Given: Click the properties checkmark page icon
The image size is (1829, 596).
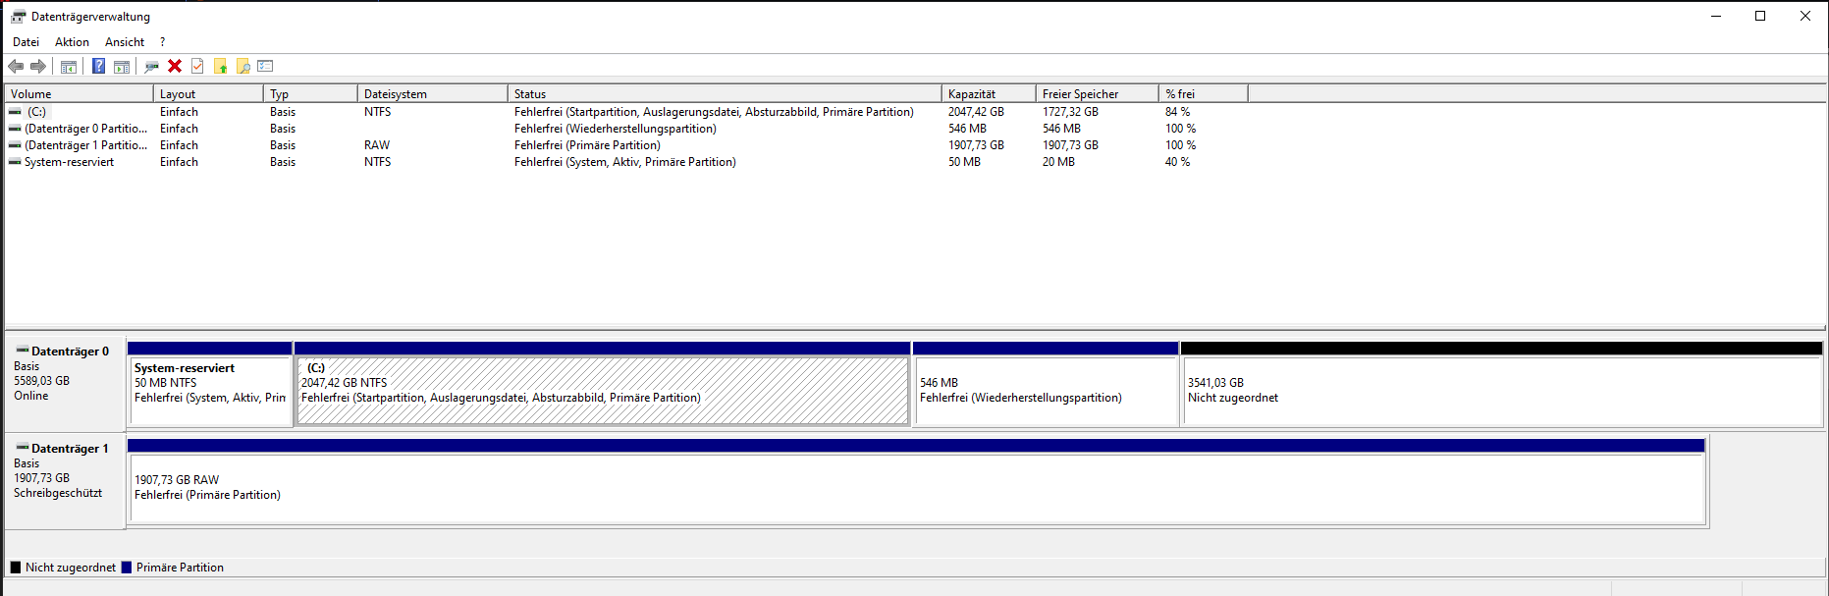Looking at the screenshot, I should pos(197,67).
